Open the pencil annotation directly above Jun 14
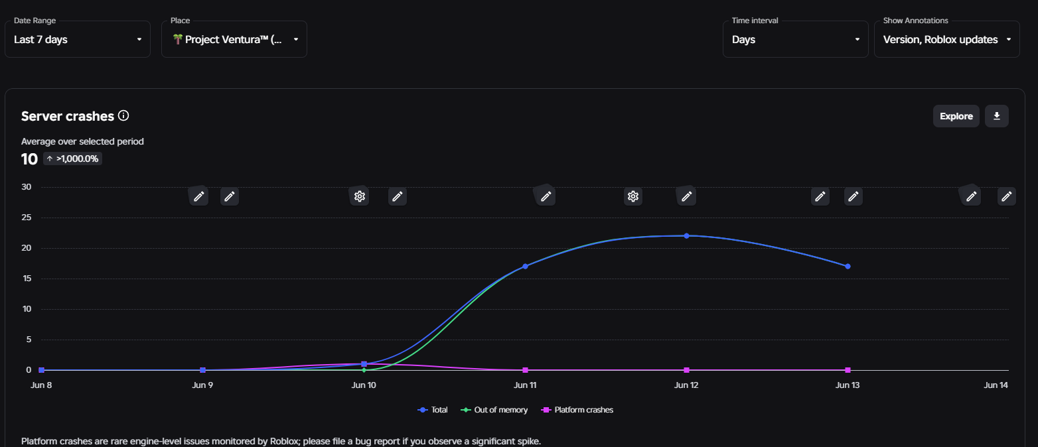1038x447 pixels. (1007, 196)
